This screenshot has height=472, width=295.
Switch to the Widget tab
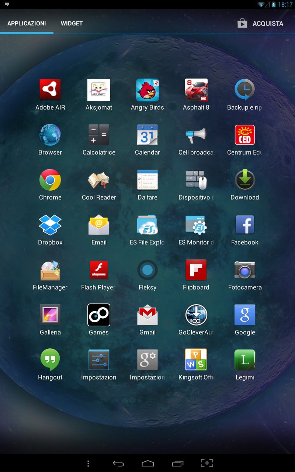(72, 23)
